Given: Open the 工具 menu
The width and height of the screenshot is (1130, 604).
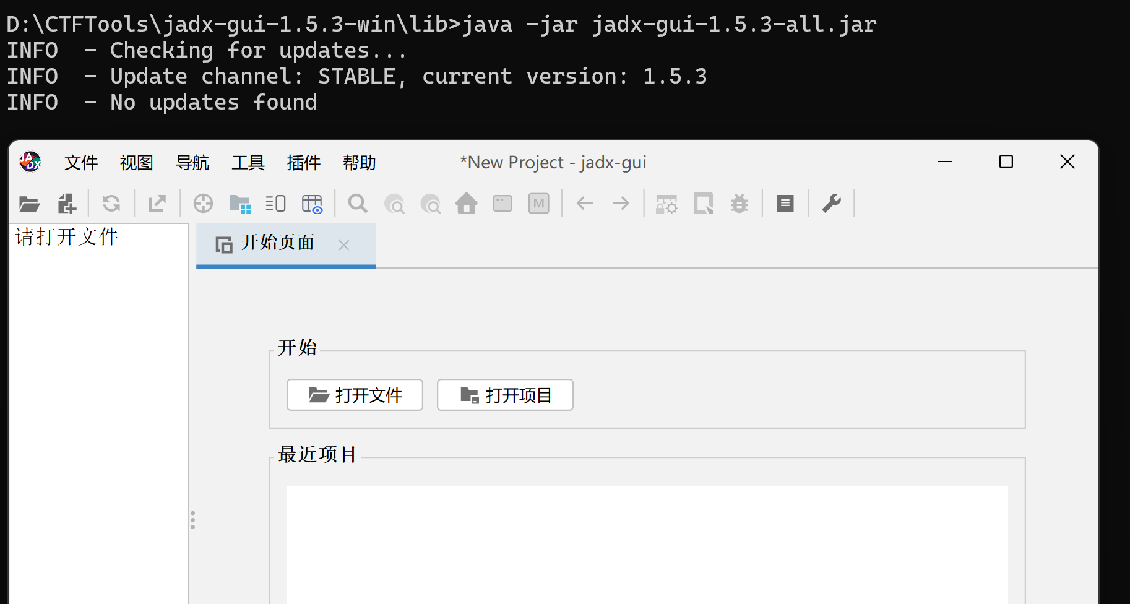Looking at the screenshot, I should coord(248,163).
